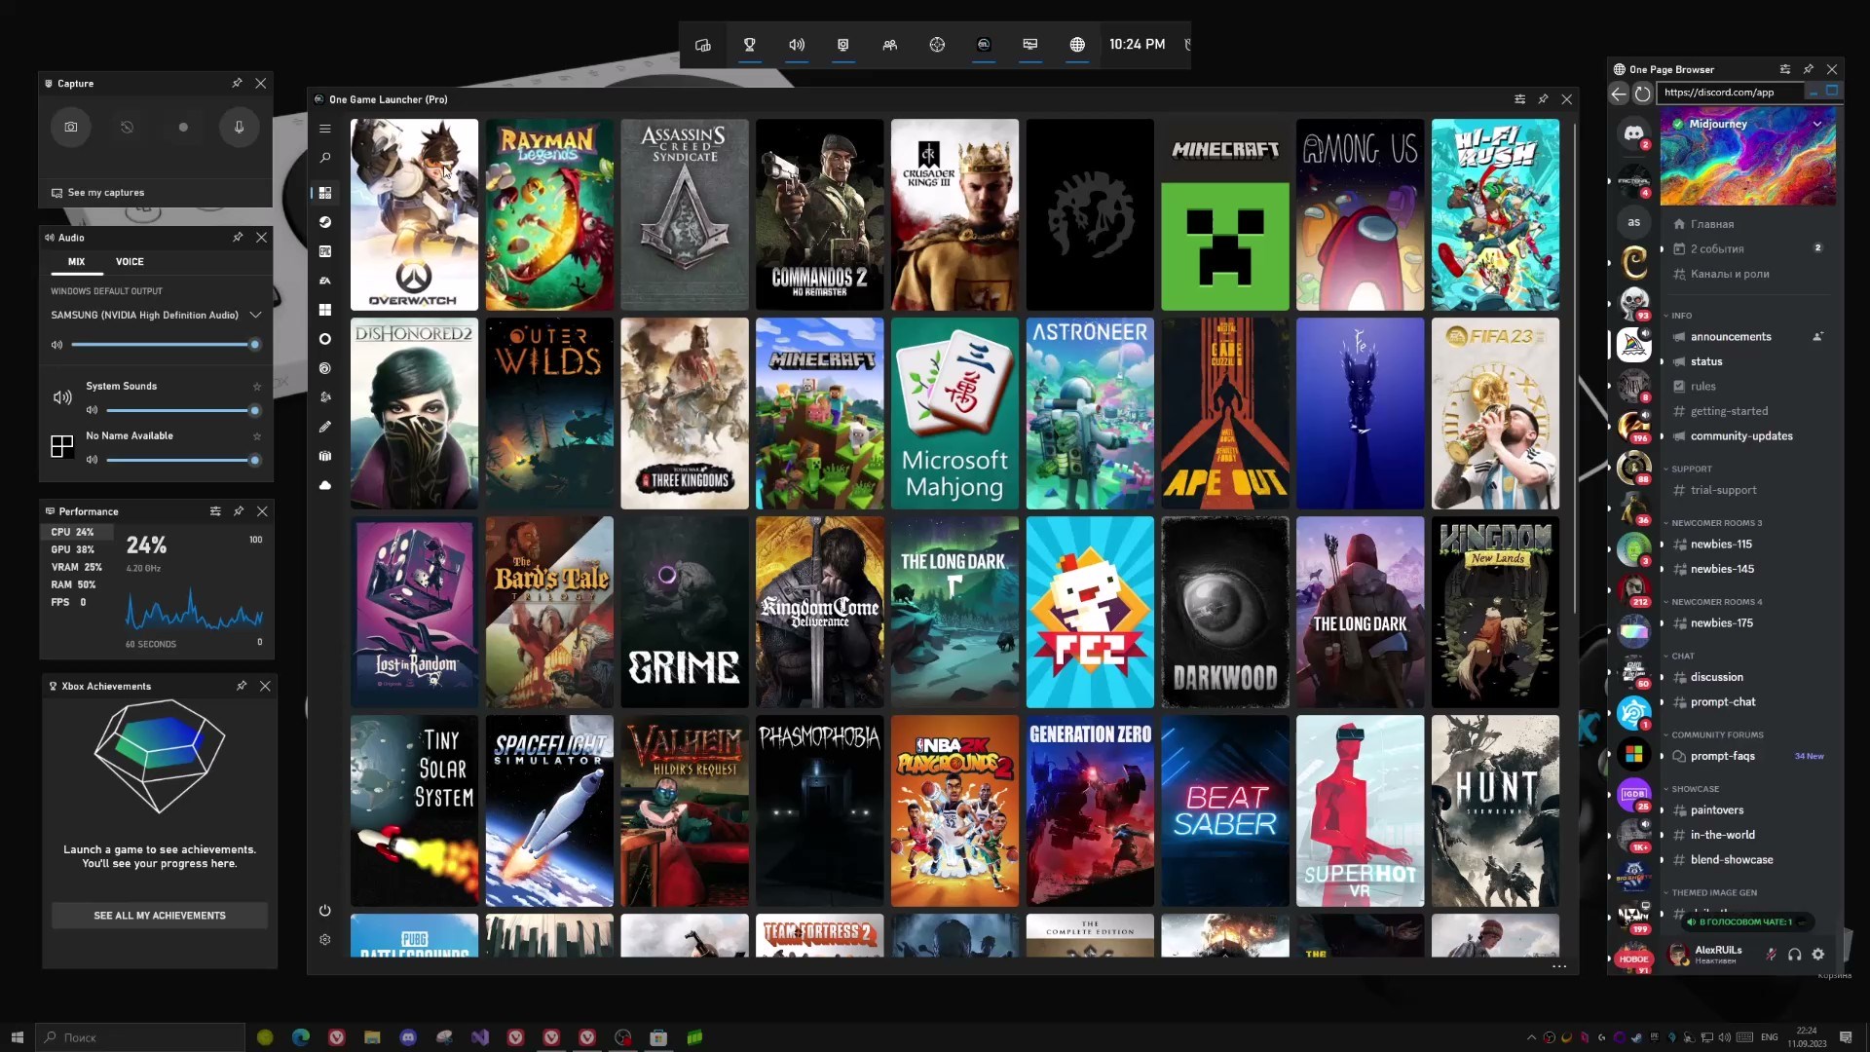1870x1052 pixels.
Task: Launch the Hi-Fi Rush game tile
Action: [1495, 214]
